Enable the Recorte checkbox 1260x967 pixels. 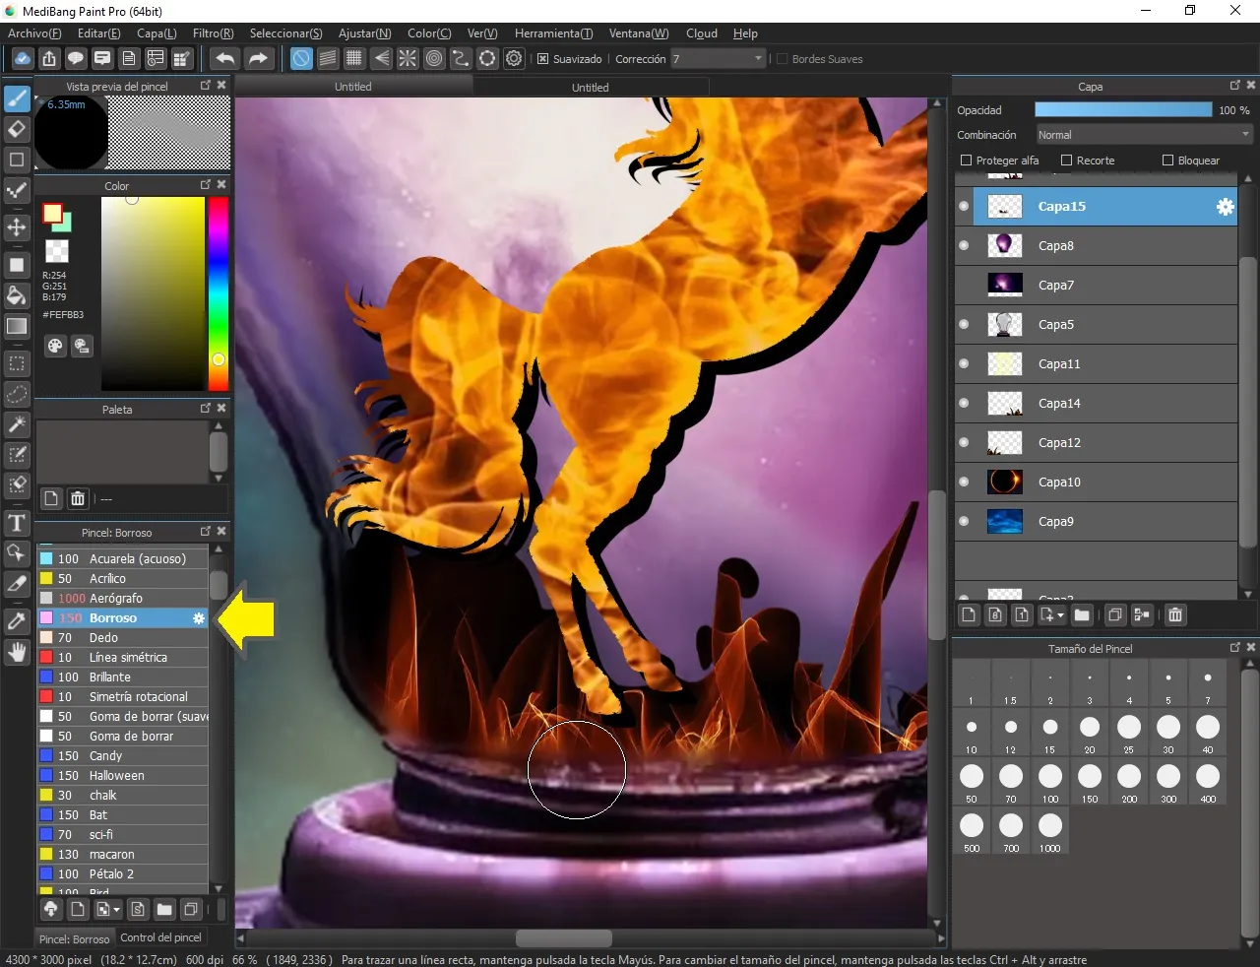pos(1066,161)
